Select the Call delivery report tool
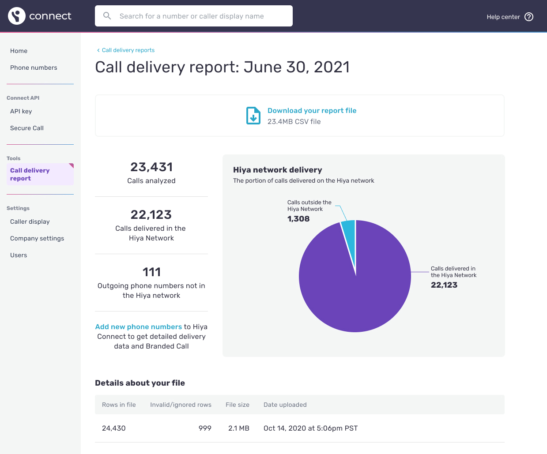Viewport: 547px width, 454px height. coord(30,175)
